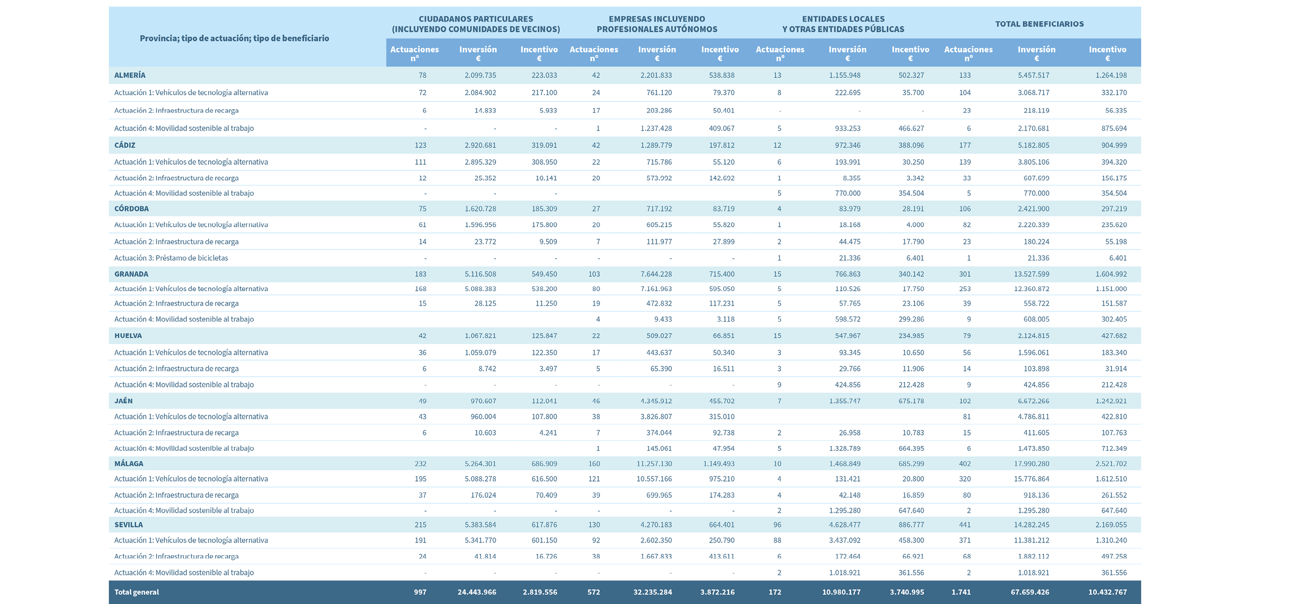
Task: Click the CIUDADANOS PARTICULARES column group header
Action: pyautogui.click(x=476, y=24)
